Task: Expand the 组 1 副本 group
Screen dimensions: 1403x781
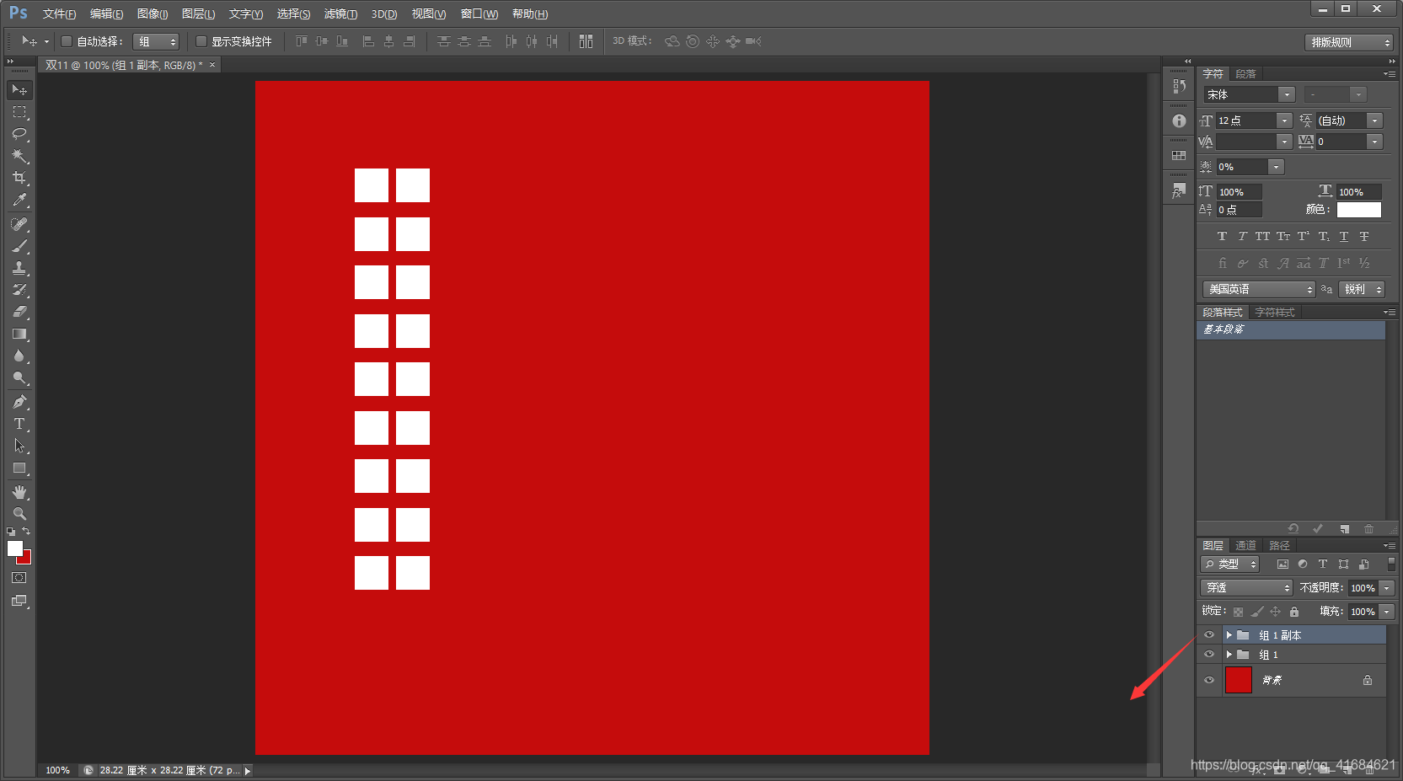Action: point(1229,635)
